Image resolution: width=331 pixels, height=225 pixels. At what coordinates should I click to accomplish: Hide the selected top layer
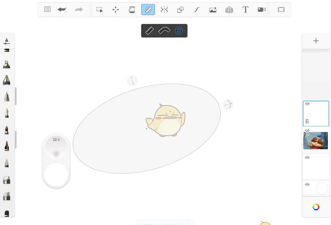(307, 104)
